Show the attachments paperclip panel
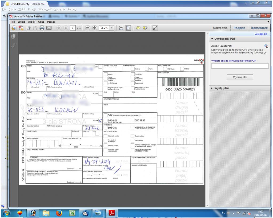 (x=14, y=46)
